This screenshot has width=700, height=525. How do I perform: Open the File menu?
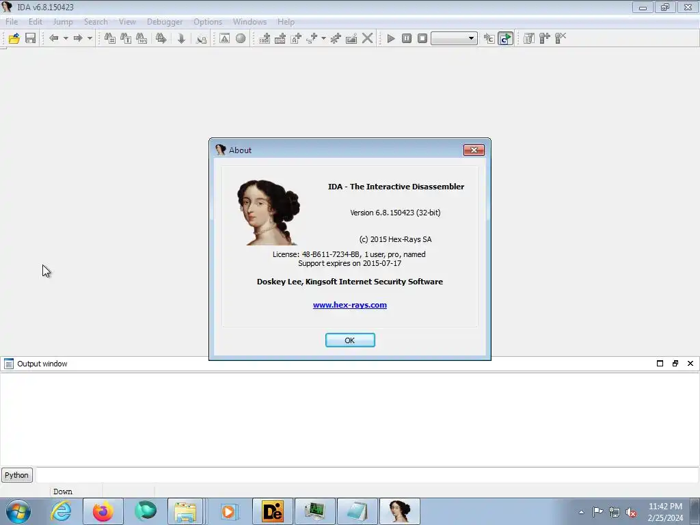tap(12, 21)
